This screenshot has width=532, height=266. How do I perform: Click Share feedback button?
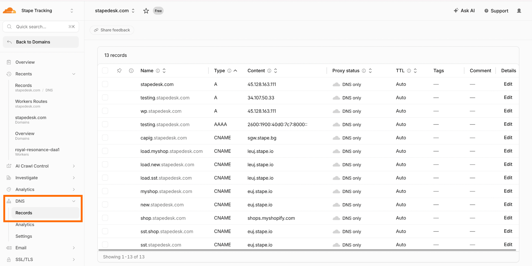coord(112,30)
